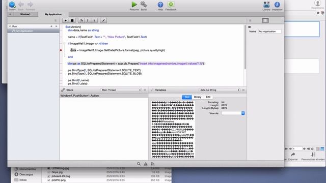This screenshot has width=326, height=183.
Task: Open the messages feed icon at bottom
Action: (x=152, y=164)
